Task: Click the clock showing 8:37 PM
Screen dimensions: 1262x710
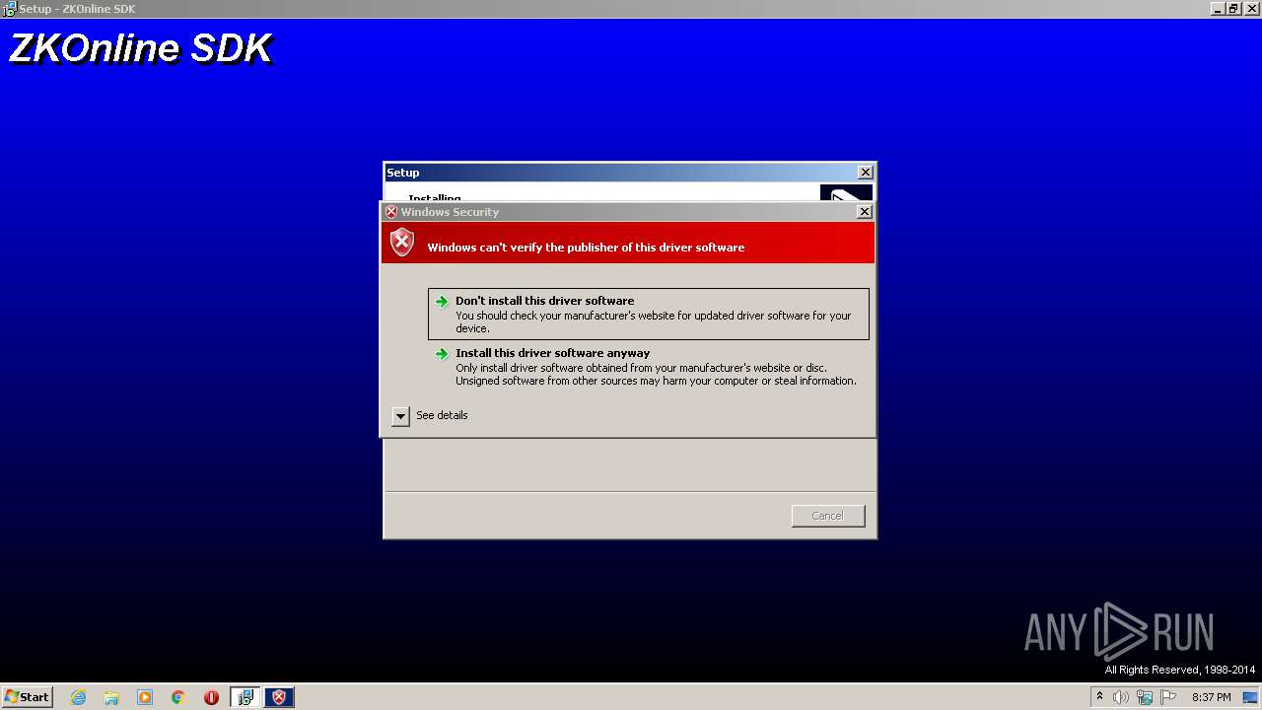Action: click(1212, 697)
